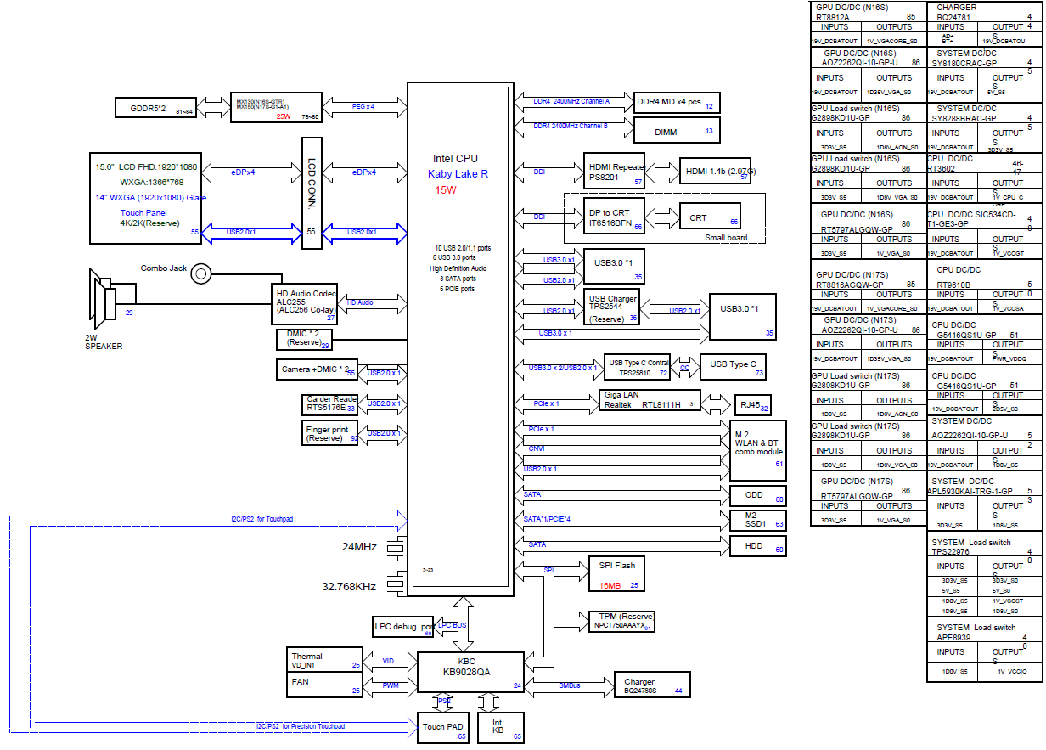This screenshot has width=1046, height=750.
Task: Select the M.2 WLAN & BT comb module
Action: coord(758,449)
